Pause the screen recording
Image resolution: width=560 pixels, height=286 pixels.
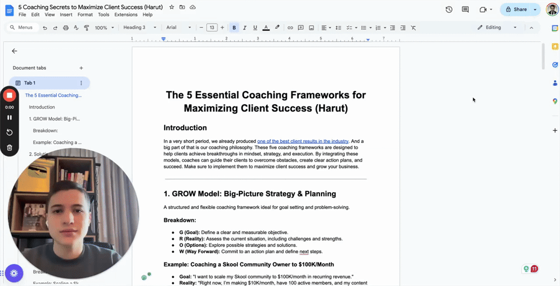click(10, 117)
